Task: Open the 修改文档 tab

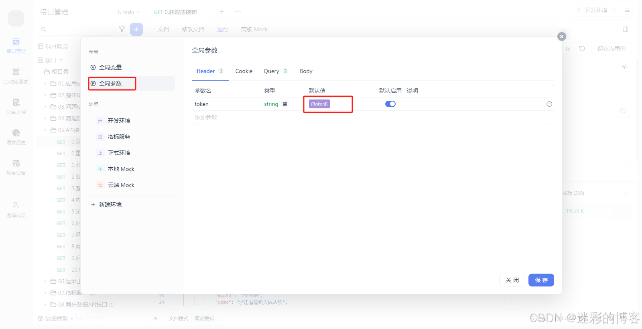Action: (193, 29)
